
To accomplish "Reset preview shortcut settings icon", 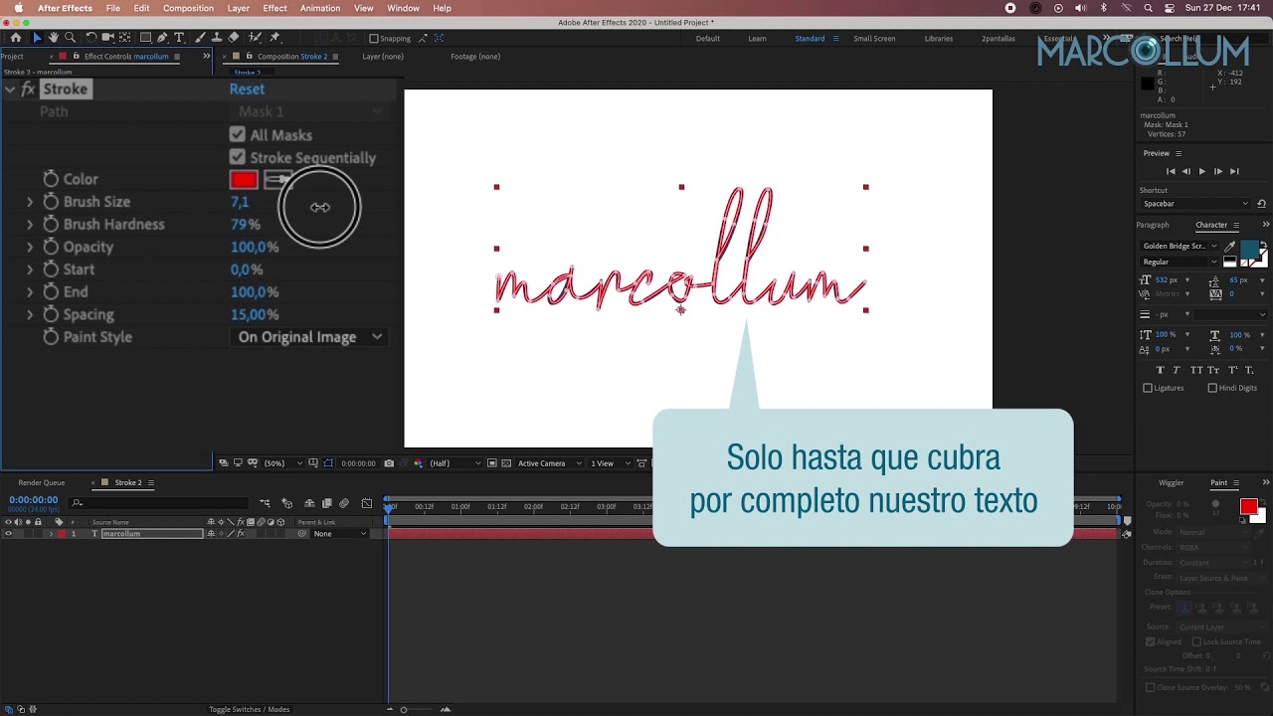I will coord(1261,204).
